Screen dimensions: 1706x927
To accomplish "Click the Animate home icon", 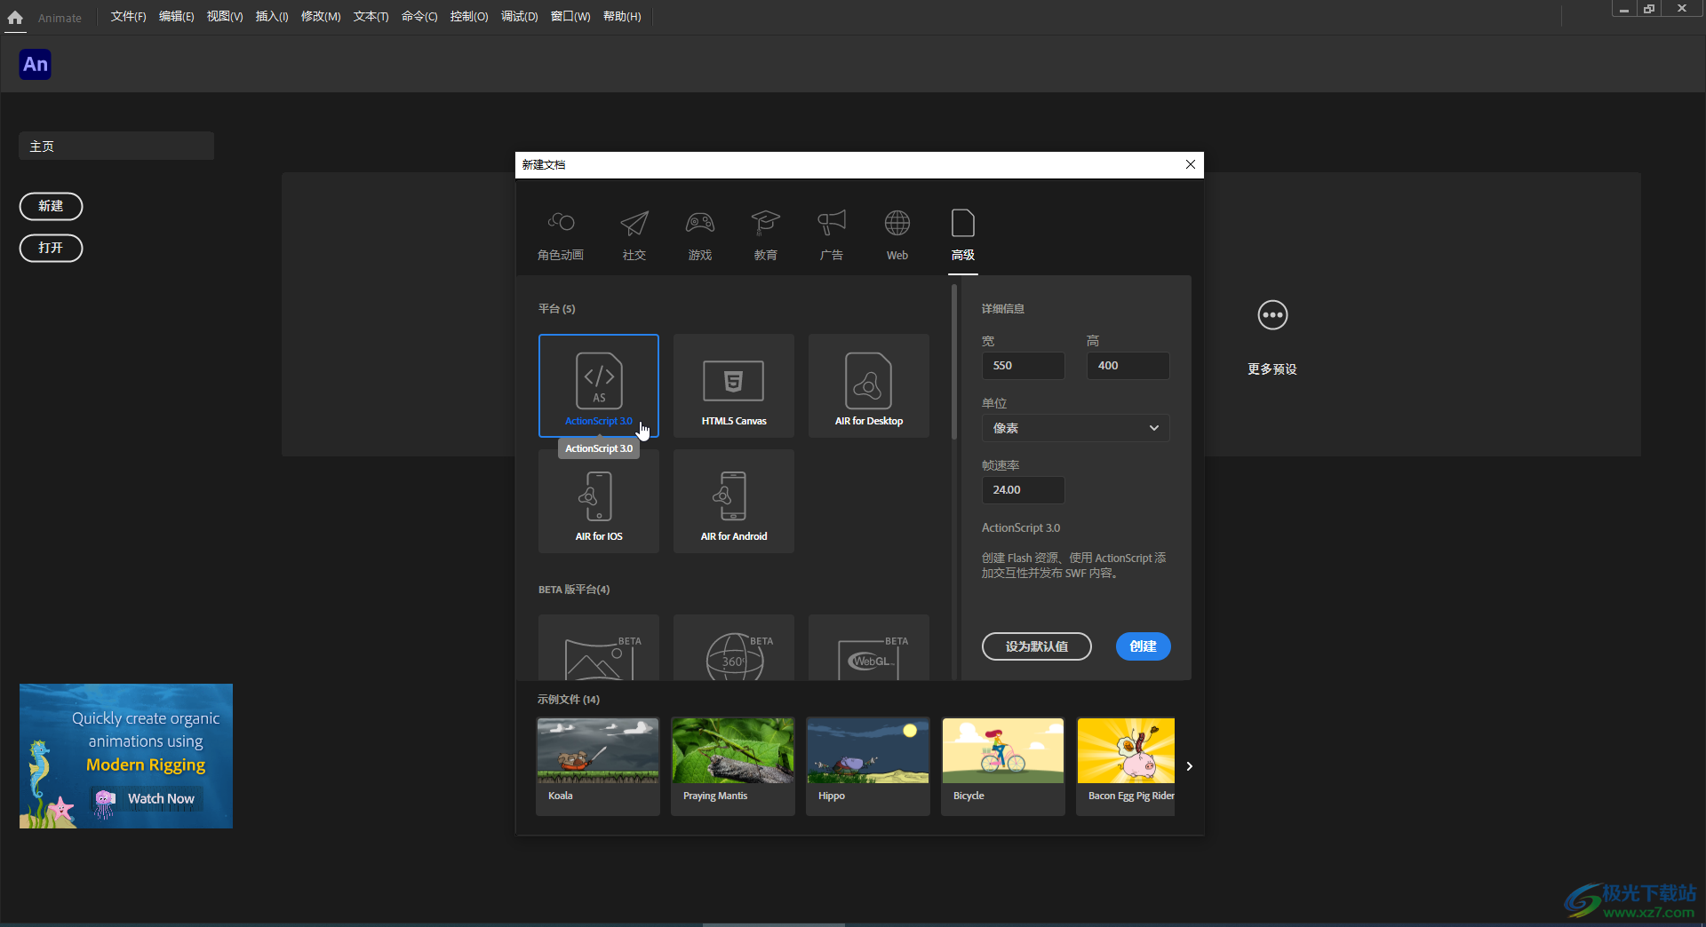I will (x=15, y=17).
